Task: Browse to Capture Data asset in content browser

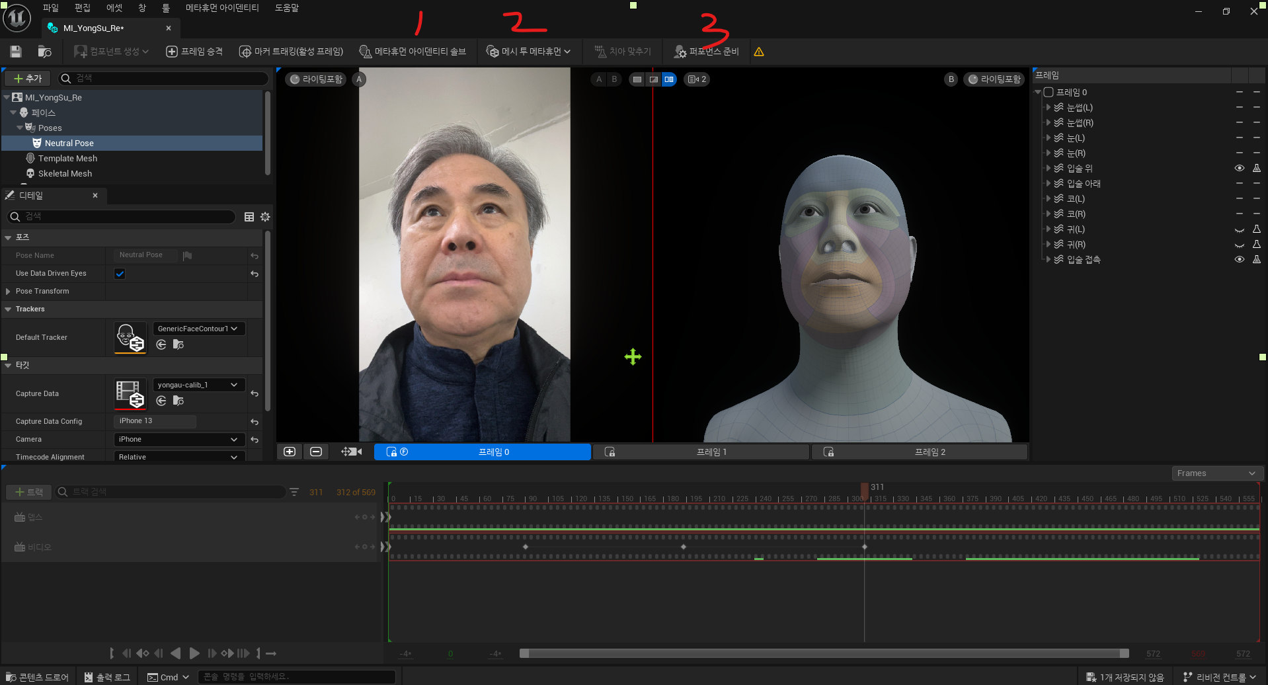Action: [178, 401]
